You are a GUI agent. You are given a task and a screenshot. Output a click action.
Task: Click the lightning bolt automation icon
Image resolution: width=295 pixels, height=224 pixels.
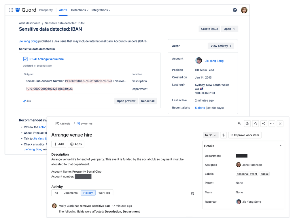(x=224, y=135)
